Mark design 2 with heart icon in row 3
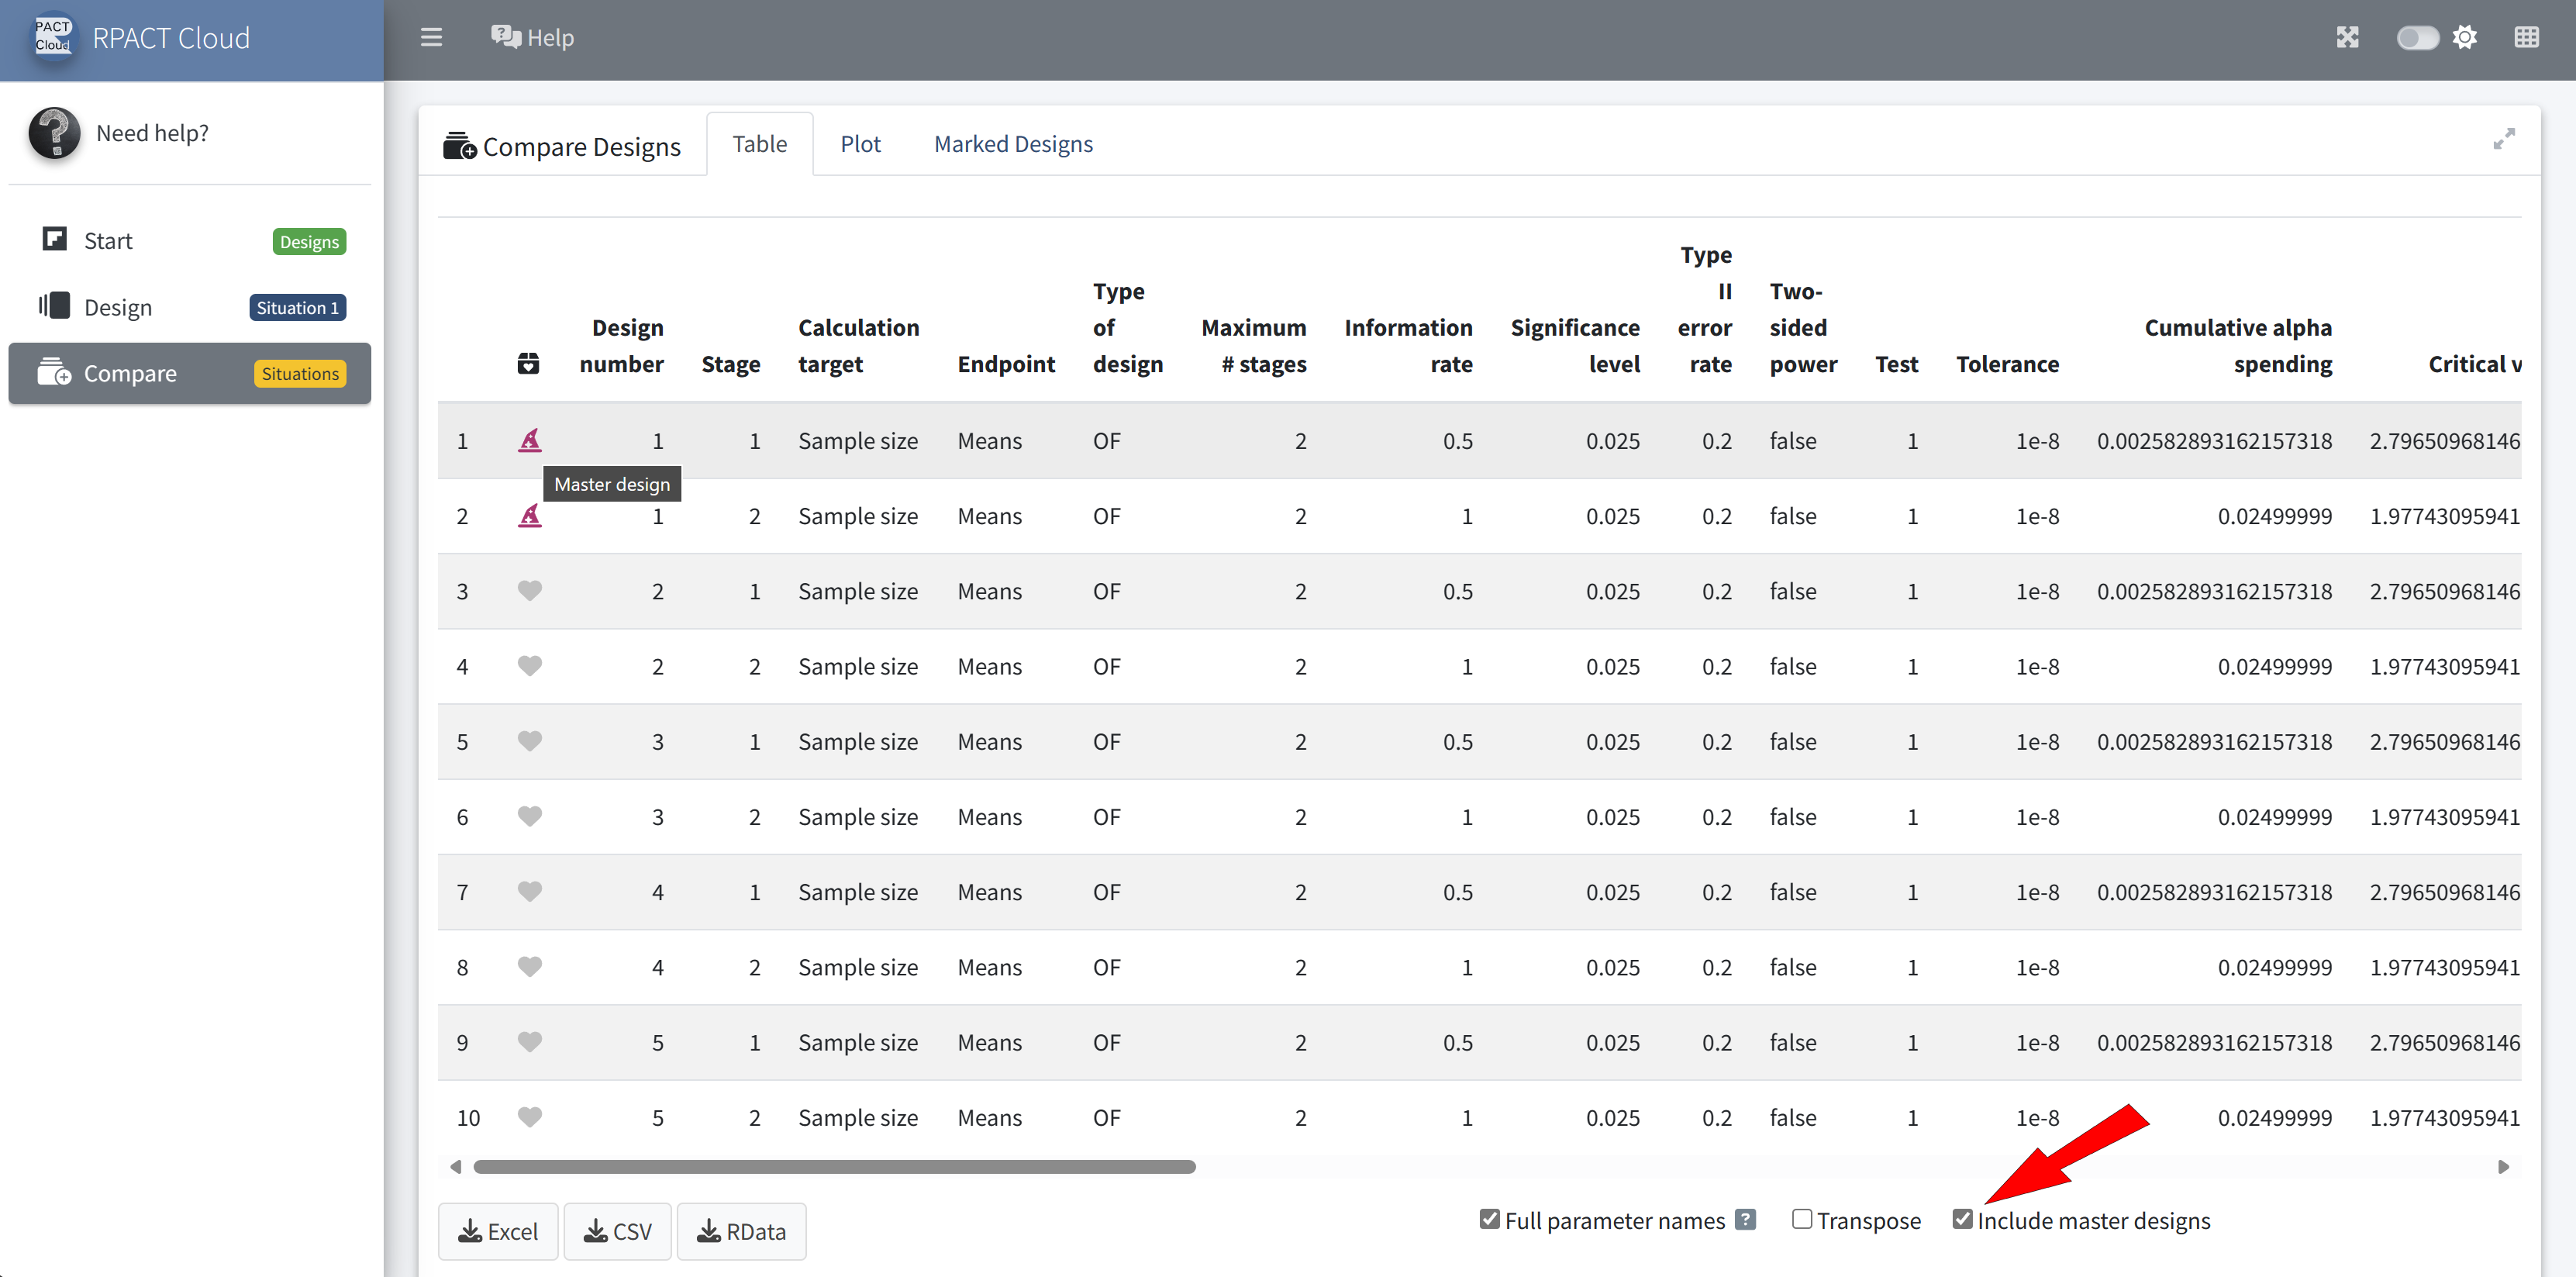This screenshot has width=2576, height=1277. [529, 590]
